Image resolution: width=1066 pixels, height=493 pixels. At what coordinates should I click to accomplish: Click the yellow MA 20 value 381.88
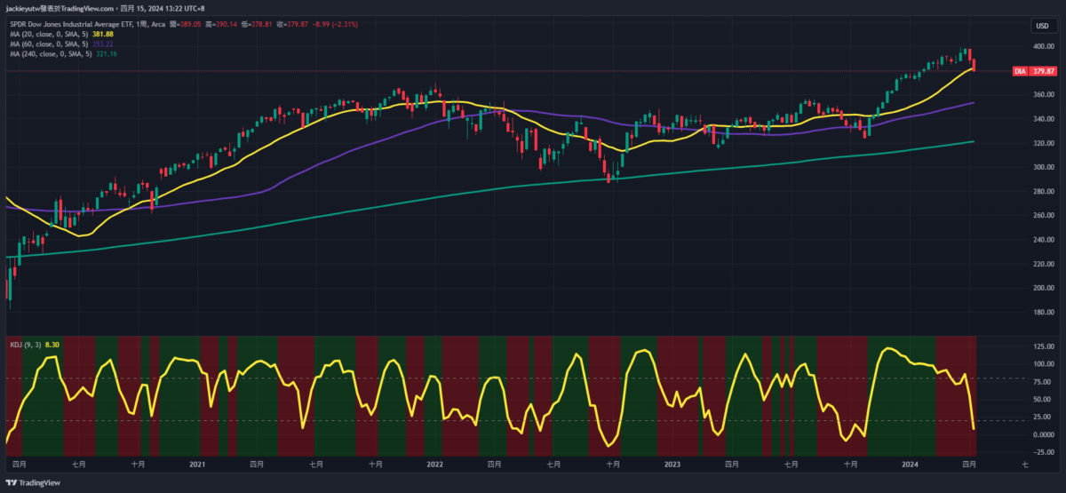(x=103, y=35)
